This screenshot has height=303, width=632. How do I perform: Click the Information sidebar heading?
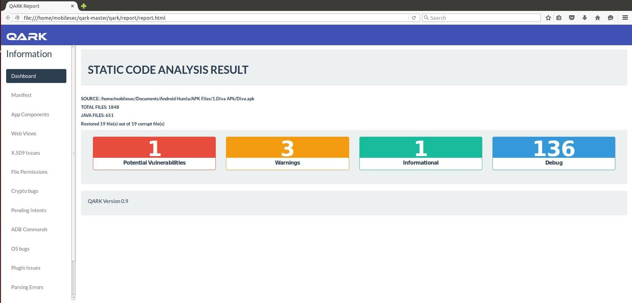(x=29, y=54)
